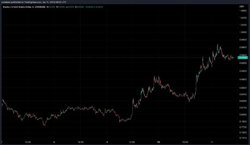This screenshot has width=250, height=145.
Task: Click the 0.8150 price axis label
Action: click(243, 108)
